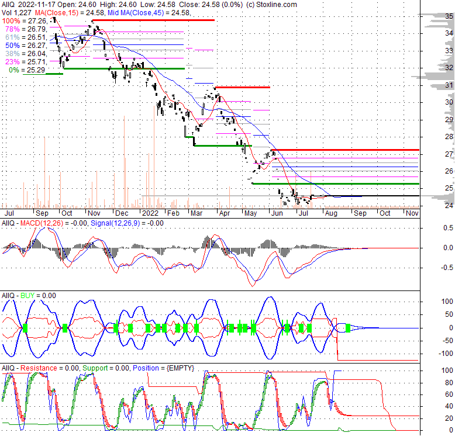Image resolution: width=455 pixels, height=436 pixels.
Task: Click the 'Apr' month axis label
Action: [x=225, y=213]
